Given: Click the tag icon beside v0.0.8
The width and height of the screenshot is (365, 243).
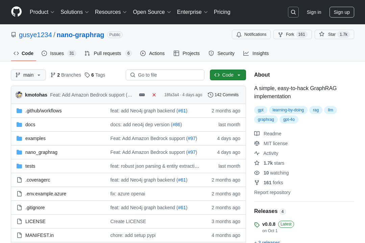Looking at the screenshot, I should [x=257, y=225].
